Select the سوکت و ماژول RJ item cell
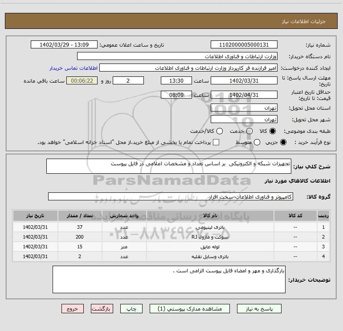The height and width of the screenshot is (331, 343). click(x=210, y=237)
